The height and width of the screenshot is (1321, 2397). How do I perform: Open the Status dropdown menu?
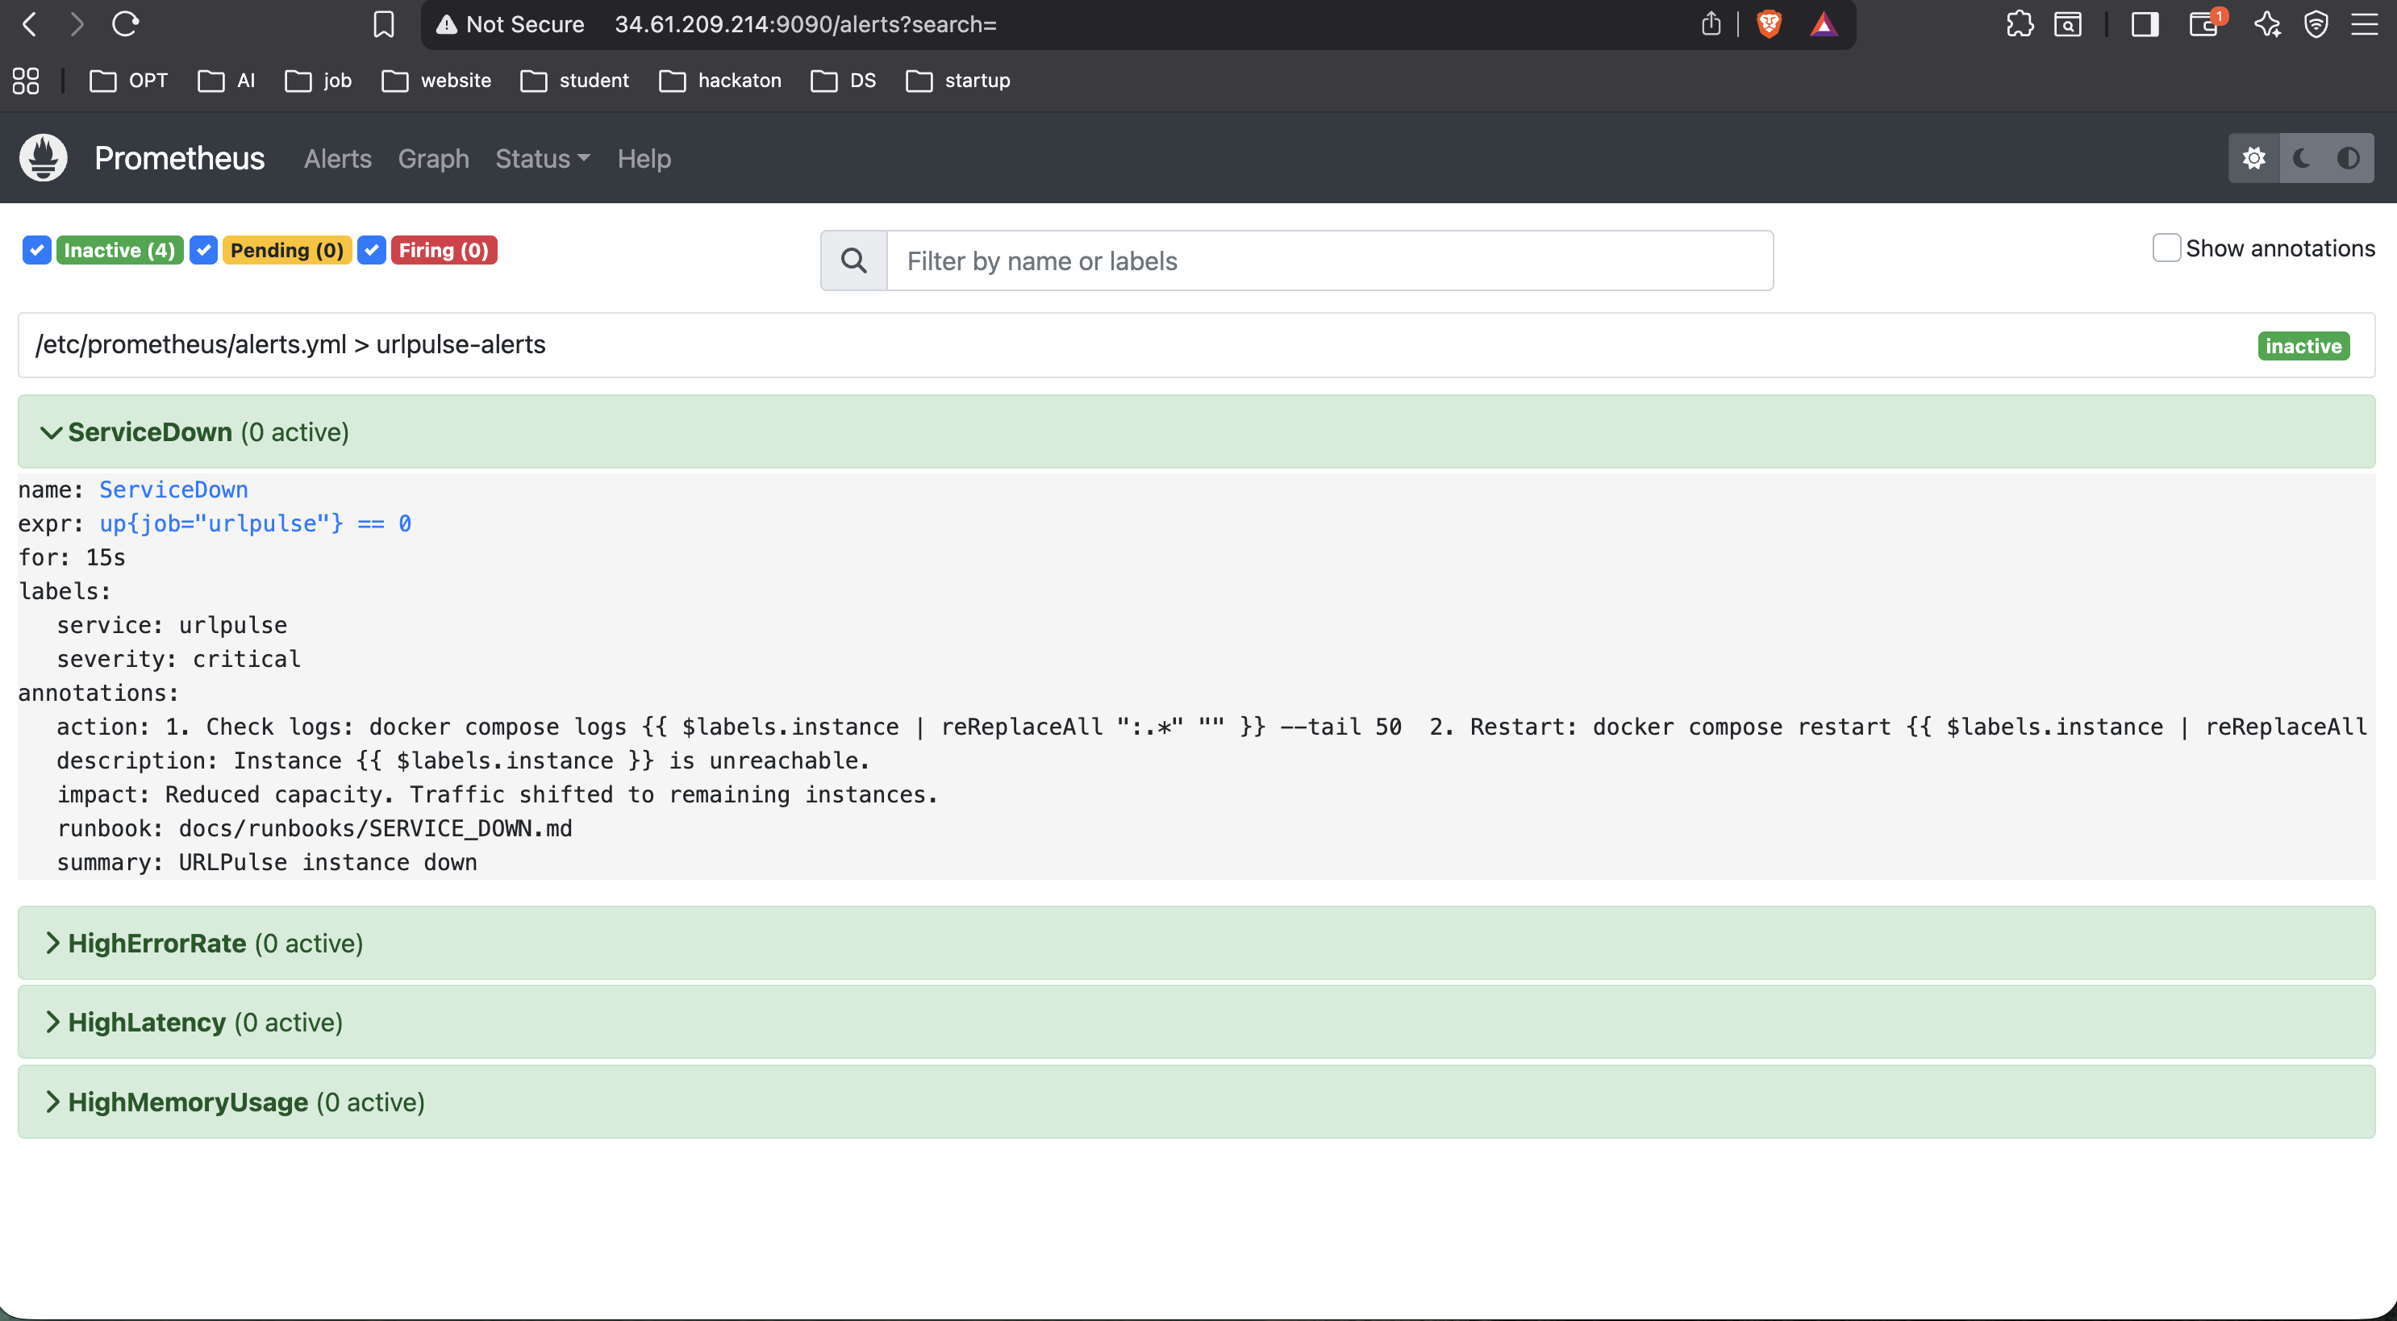coord(543,159)
